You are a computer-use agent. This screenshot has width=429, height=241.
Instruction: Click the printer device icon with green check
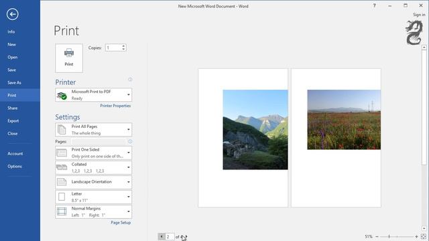pos(62,96)
